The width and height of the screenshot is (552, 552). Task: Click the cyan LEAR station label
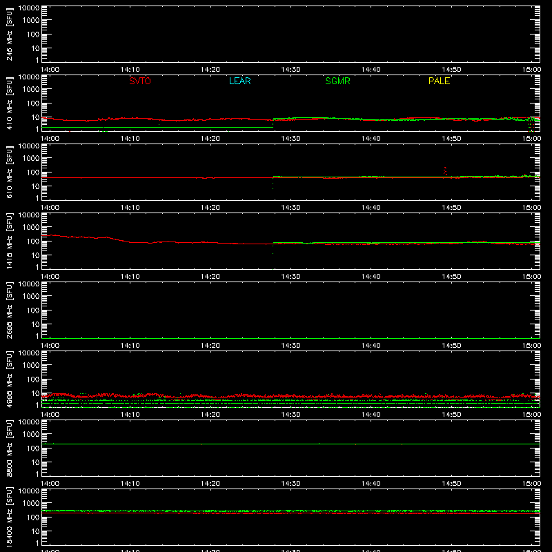click(239, 81)
